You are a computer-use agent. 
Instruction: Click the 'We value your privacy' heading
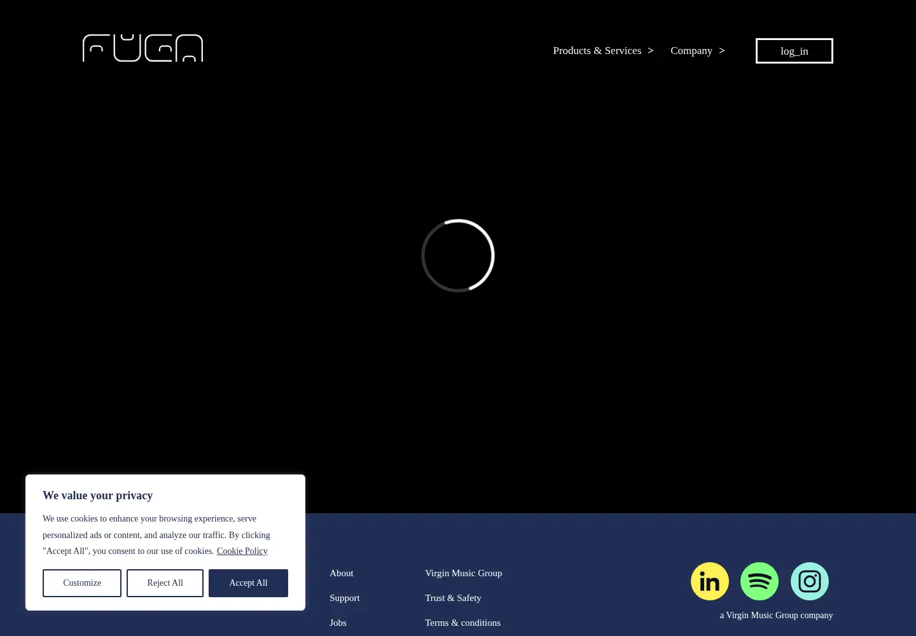(x=97, y=495)
